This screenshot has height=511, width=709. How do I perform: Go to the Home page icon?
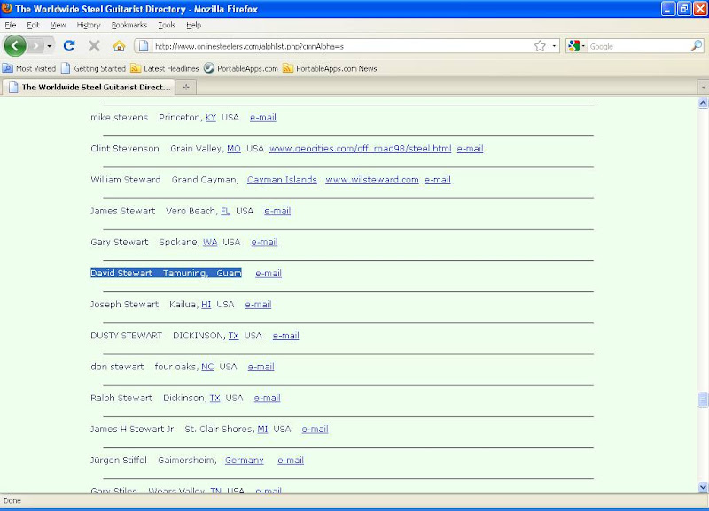coord(119,46)
